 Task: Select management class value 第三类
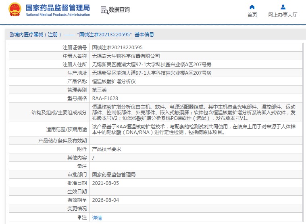[99, 90]
